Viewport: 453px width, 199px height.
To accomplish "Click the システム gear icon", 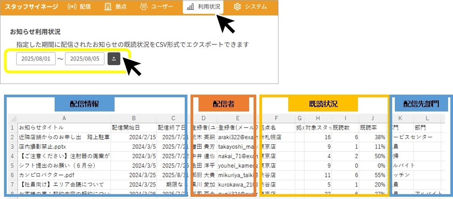I will (x=237, y=7).
